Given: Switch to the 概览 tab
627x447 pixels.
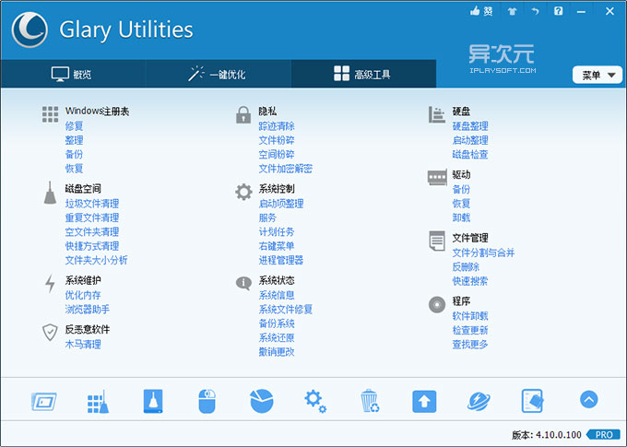Looking at the screenshot, I should tap(73, 75).
